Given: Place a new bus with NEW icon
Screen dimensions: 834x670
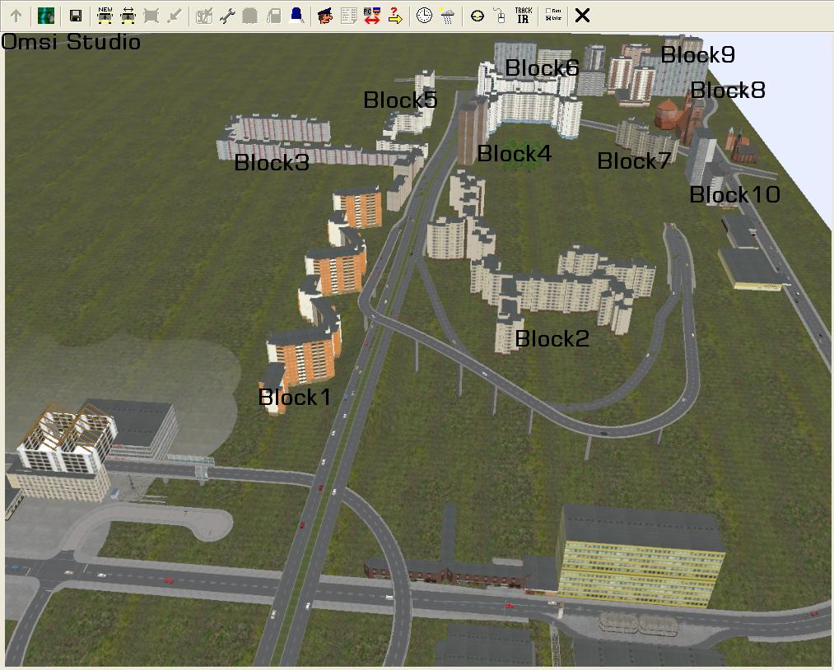Looking at the screenshot, I should click(x=105, y=16).
